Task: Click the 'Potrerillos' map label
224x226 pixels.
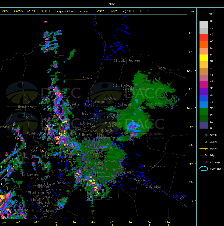Action: (x=45, y=148)
